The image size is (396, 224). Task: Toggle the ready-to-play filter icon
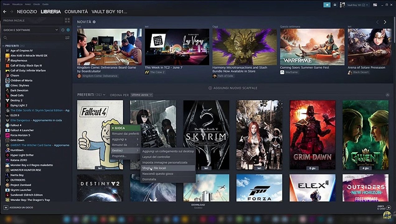68,30
